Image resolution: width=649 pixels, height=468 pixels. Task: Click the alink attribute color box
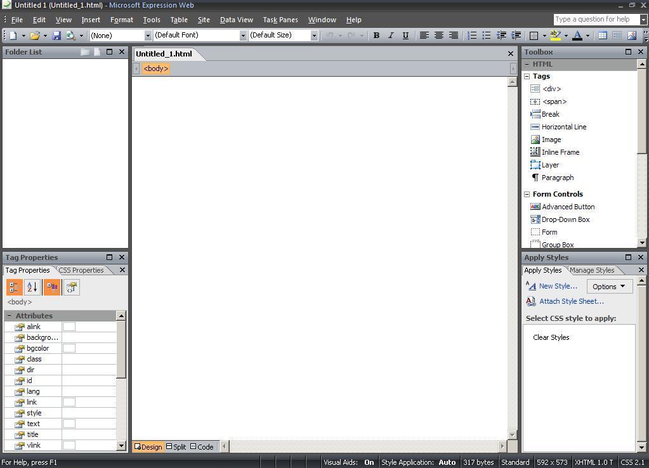pos(69,327)
